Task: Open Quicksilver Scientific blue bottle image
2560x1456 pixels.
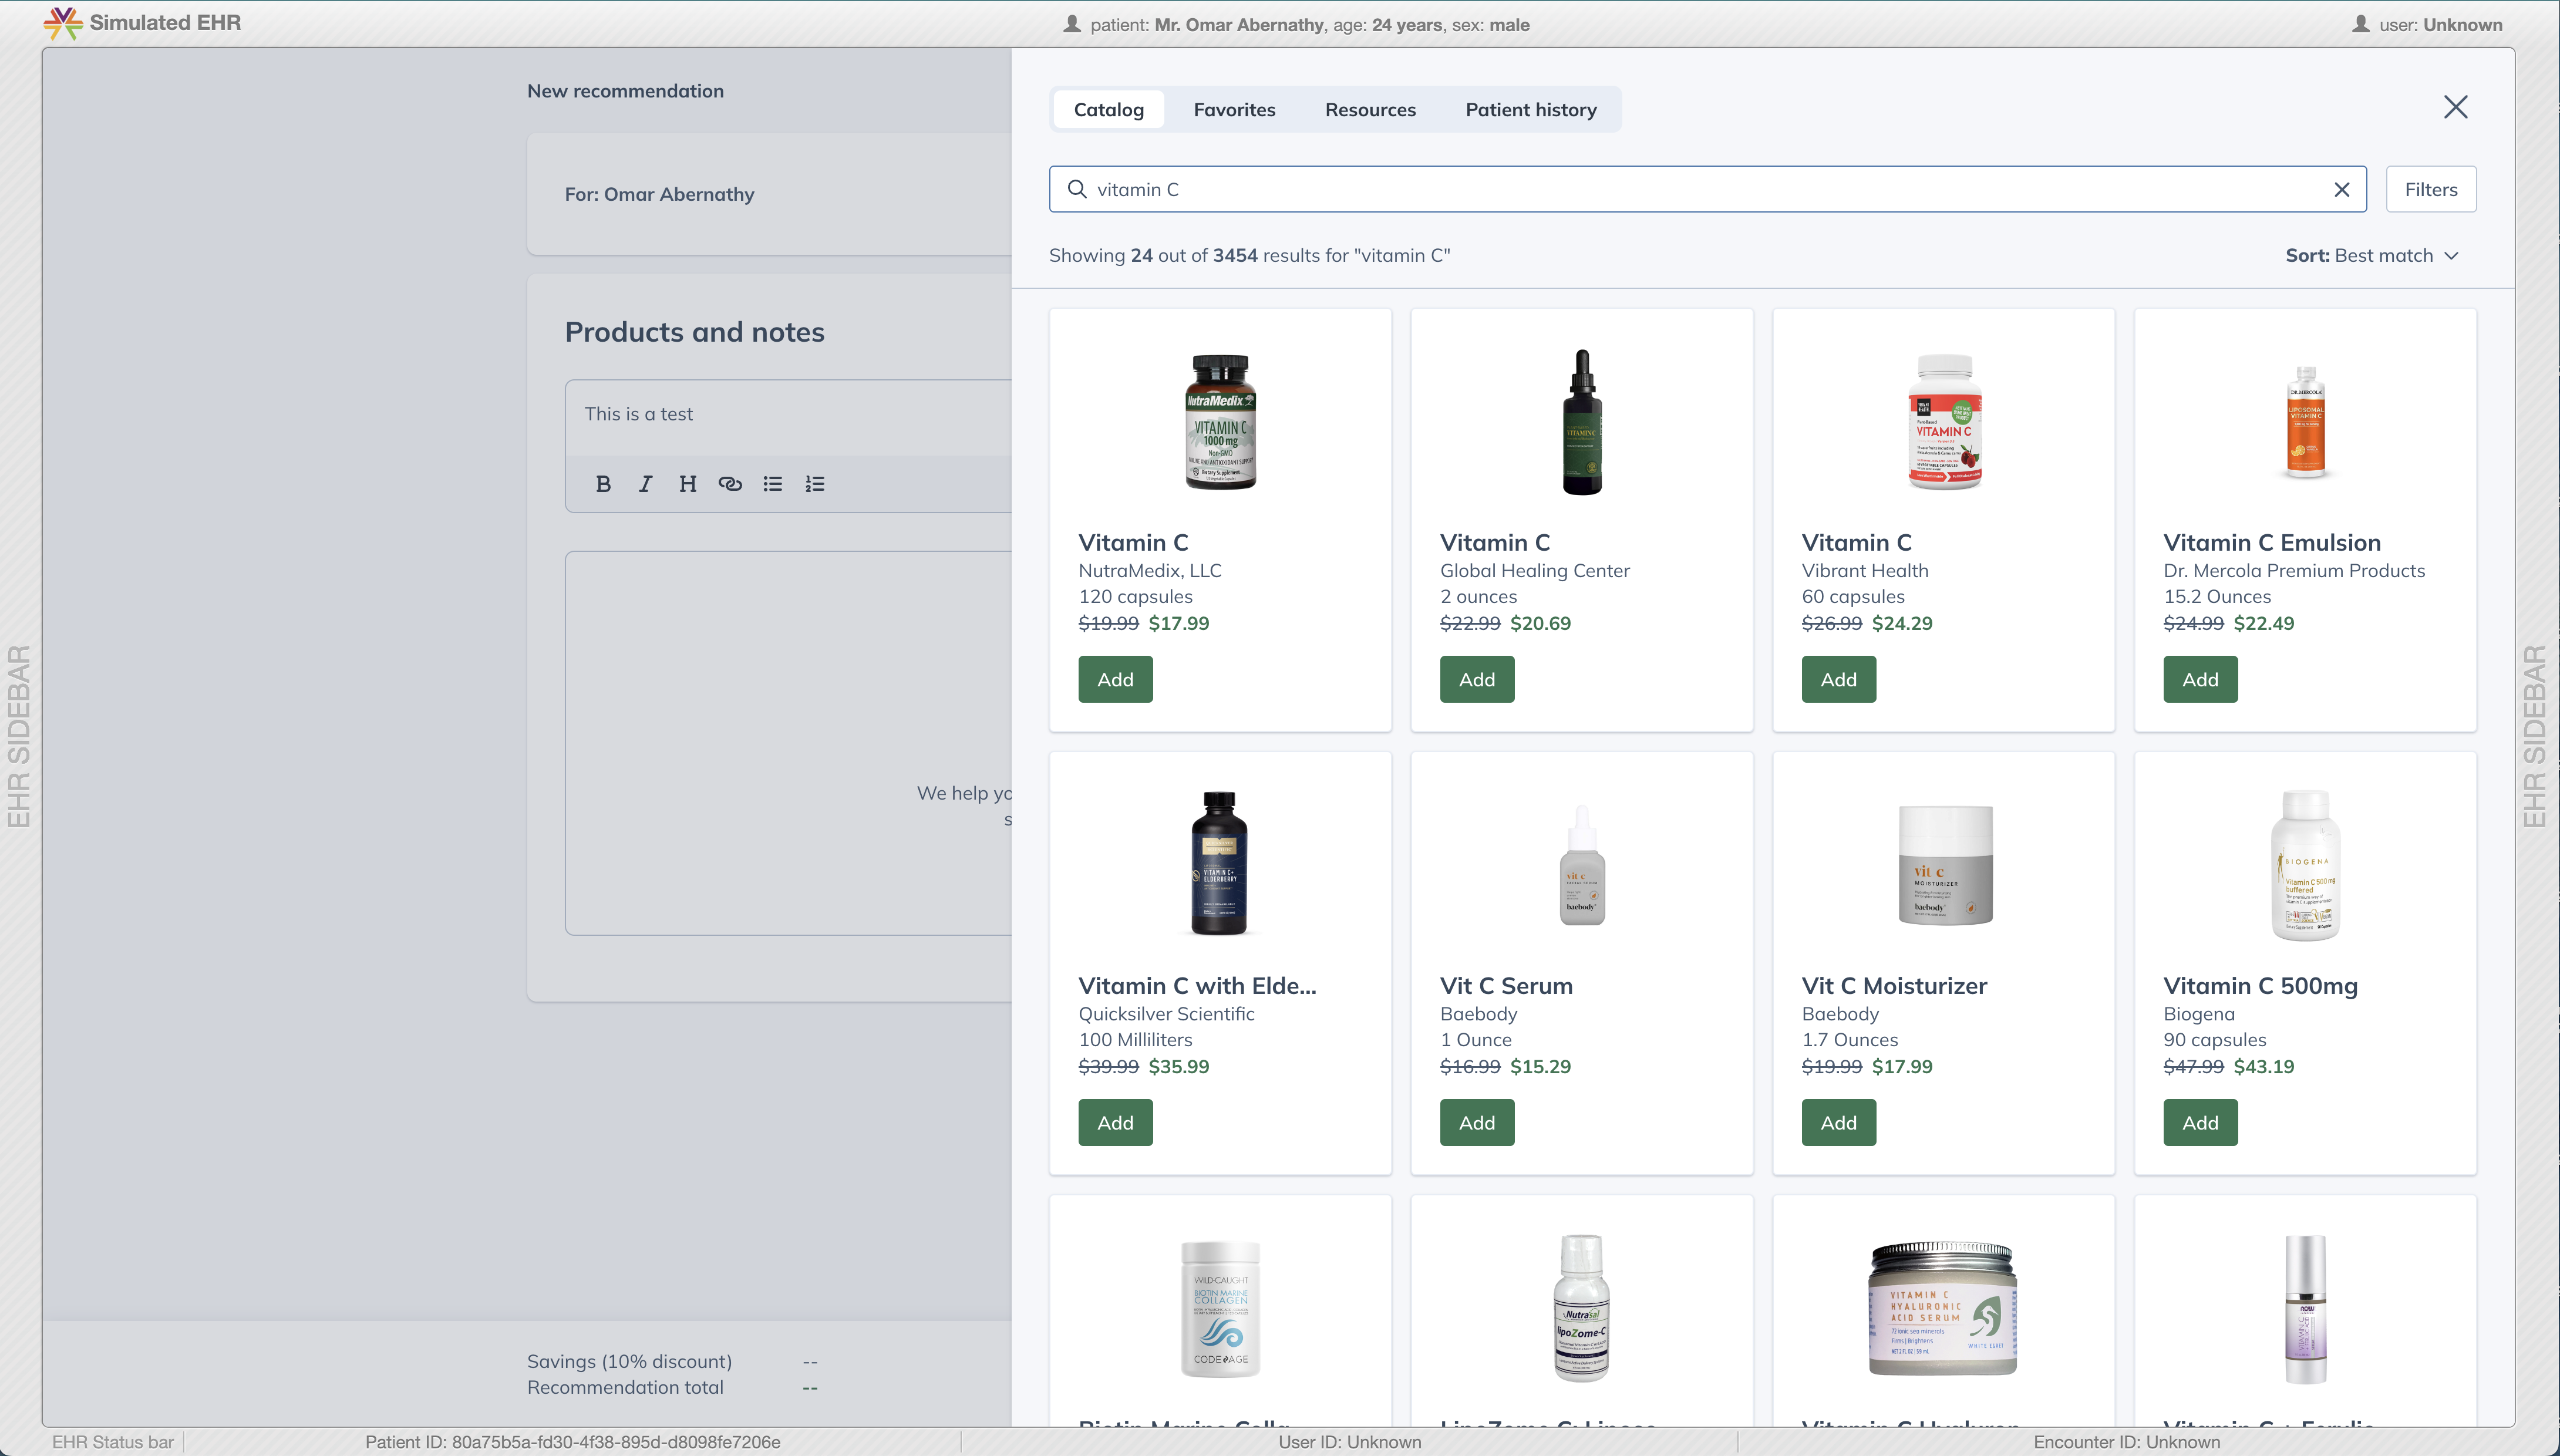Action: coord(1220,864)
